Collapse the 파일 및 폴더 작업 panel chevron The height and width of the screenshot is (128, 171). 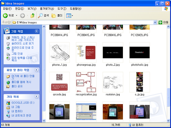tap(37, 70)
